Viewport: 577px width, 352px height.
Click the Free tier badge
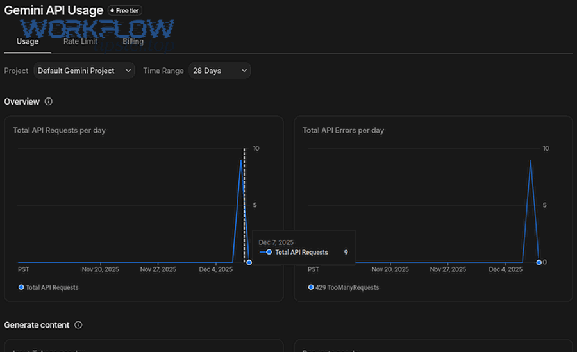[x=125, y=11]
